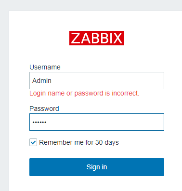Image resolution: width=182 pixels, height=191 pixels.
Task: Click the letter X in the ZABBIX logo
Action: coord(117,38)
